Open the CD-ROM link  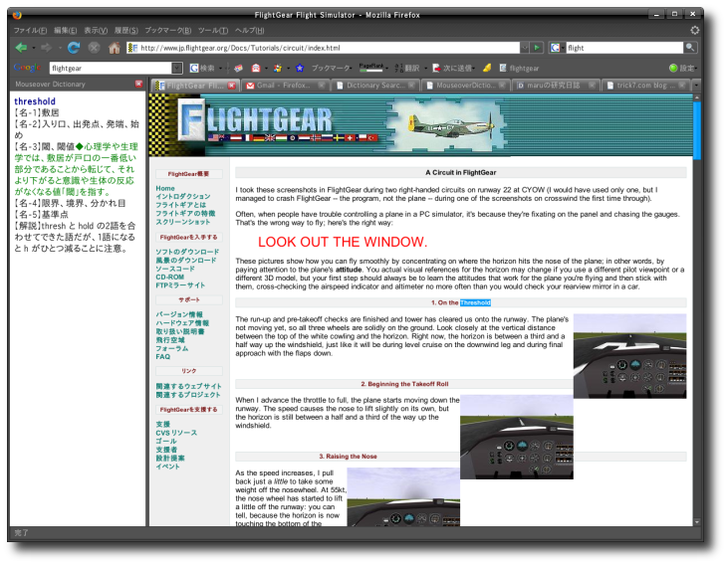pos(169,277)
